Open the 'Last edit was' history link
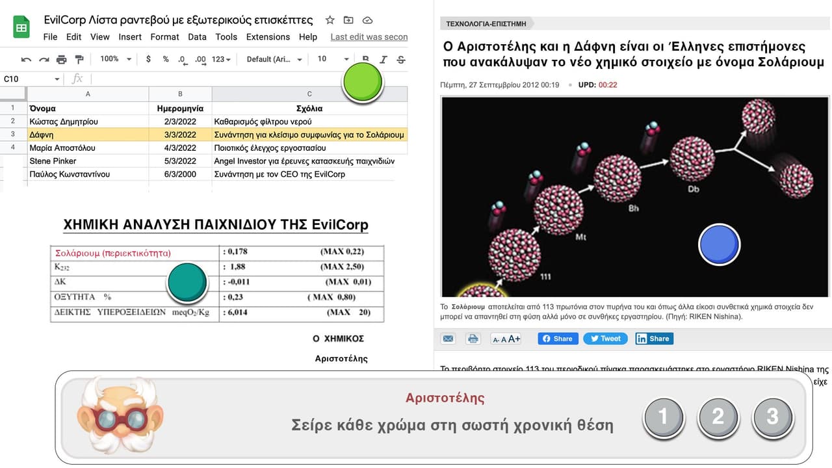Image resolution: width=832 pixels, height=468 pixels. (x=369, y=37)
